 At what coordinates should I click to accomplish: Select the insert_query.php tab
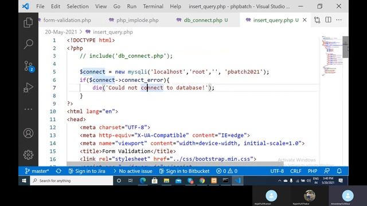point(273,20)
